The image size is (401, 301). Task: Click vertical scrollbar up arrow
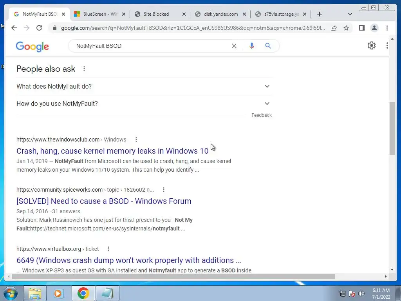click(392, 39)
